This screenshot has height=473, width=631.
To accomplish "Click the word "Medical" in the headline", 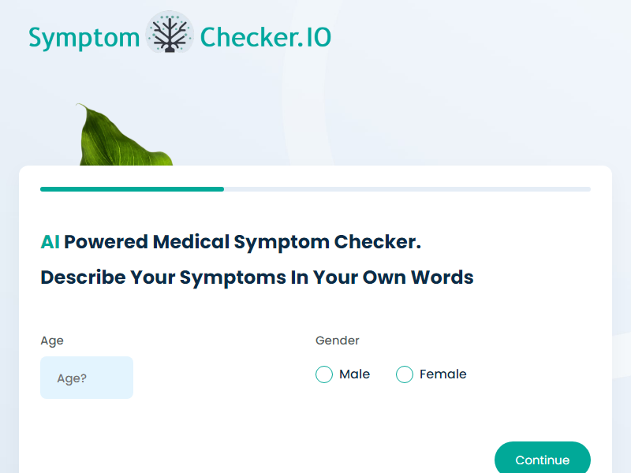I will click(191, 242).
